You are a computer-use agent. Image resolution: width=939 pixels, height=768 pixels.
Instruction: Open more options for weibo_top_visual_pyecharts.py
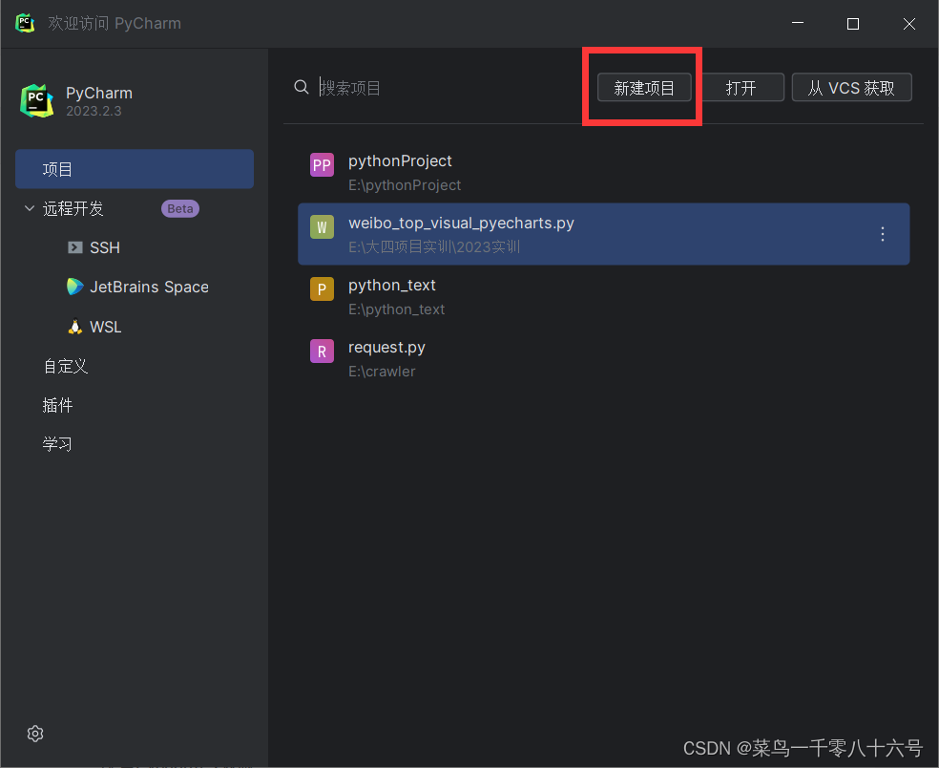pyautogui.click(x=882, y=234)
